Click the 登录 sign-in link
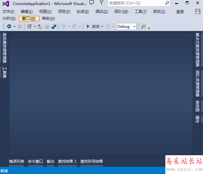The width and height of the screenshot is (203, 174). pyautogui.click(x=180, y=12)
